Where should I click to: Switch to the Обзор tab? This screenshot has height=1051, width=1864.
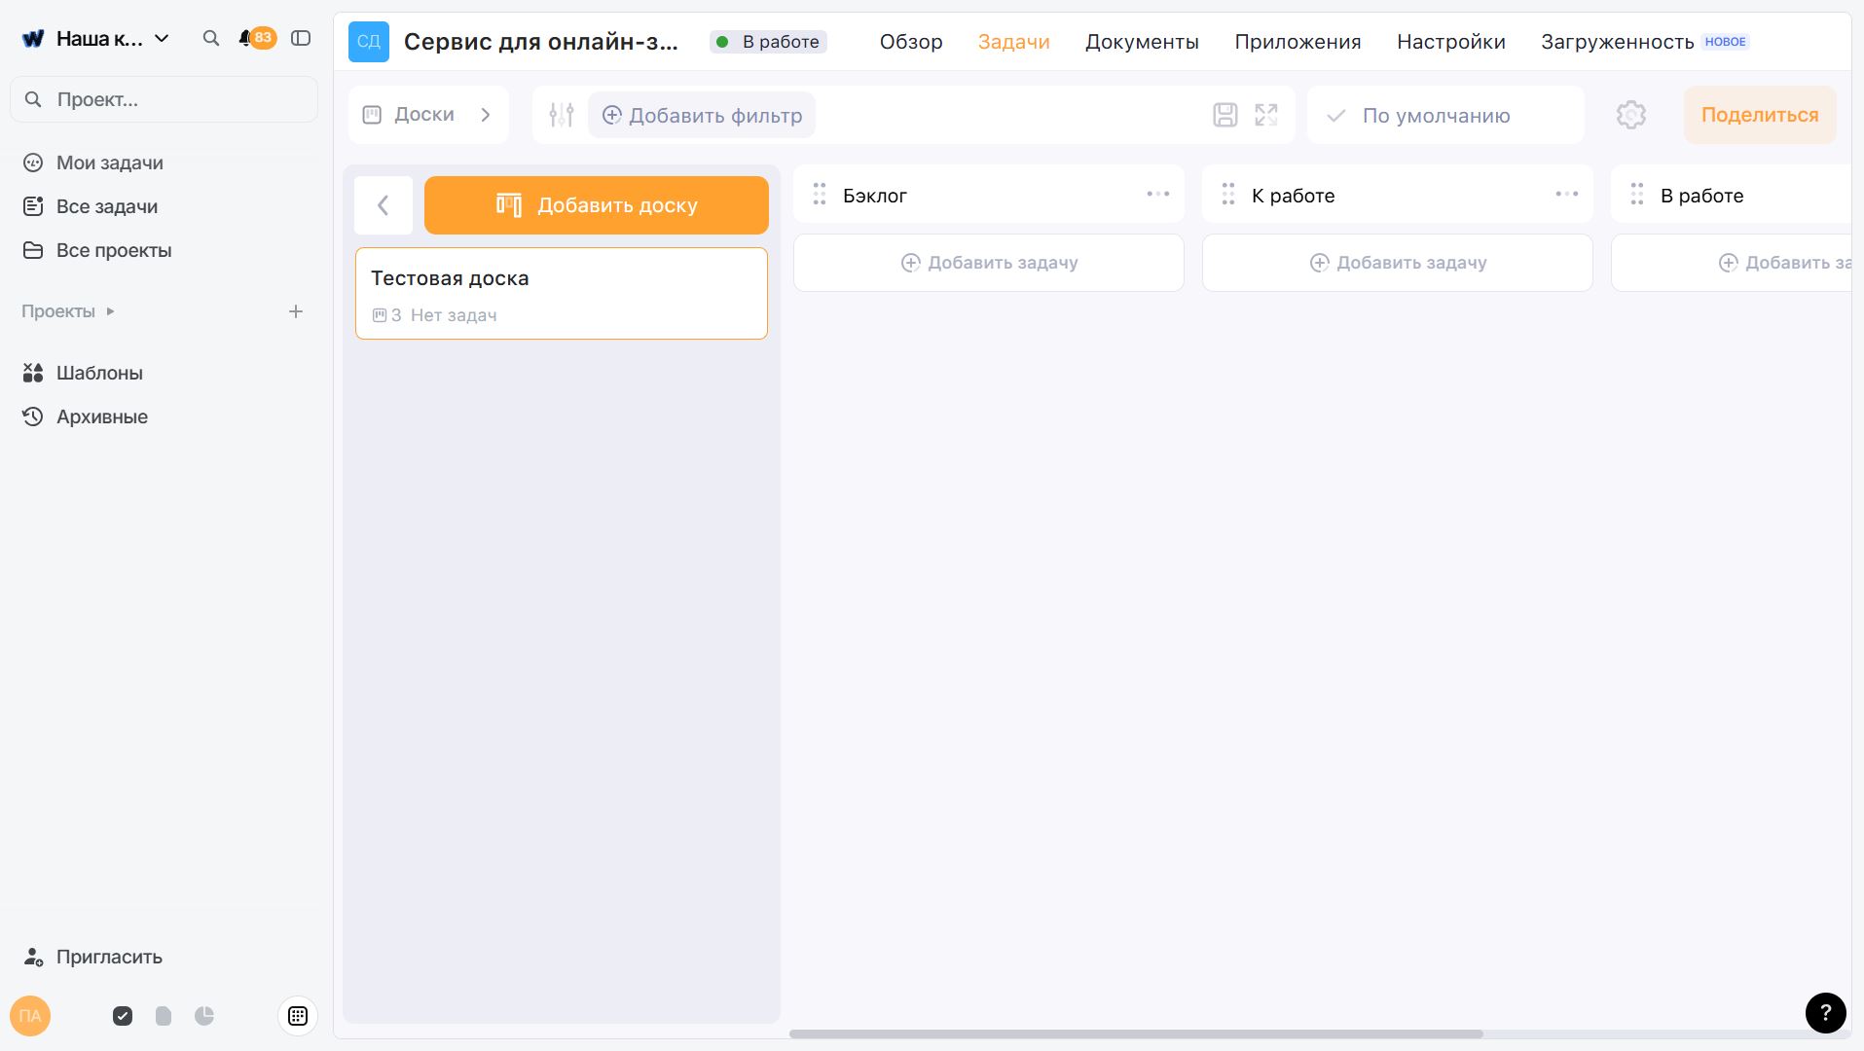tap(911, 42)
